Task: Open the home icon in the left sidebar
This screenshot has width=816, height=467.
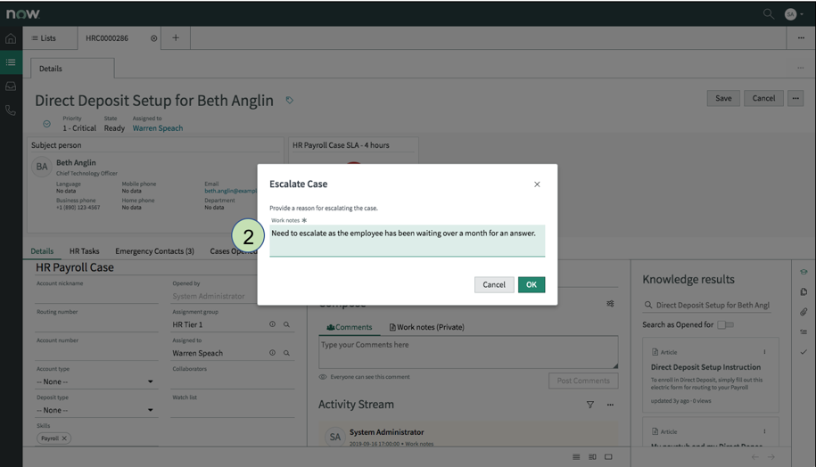Action: pos(11,38)
